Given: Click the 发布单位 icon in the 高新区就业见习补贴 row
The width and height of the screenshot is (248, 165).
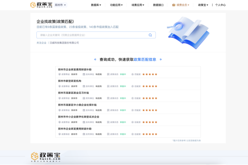Looking at the screenshot, I should [84, 98].
